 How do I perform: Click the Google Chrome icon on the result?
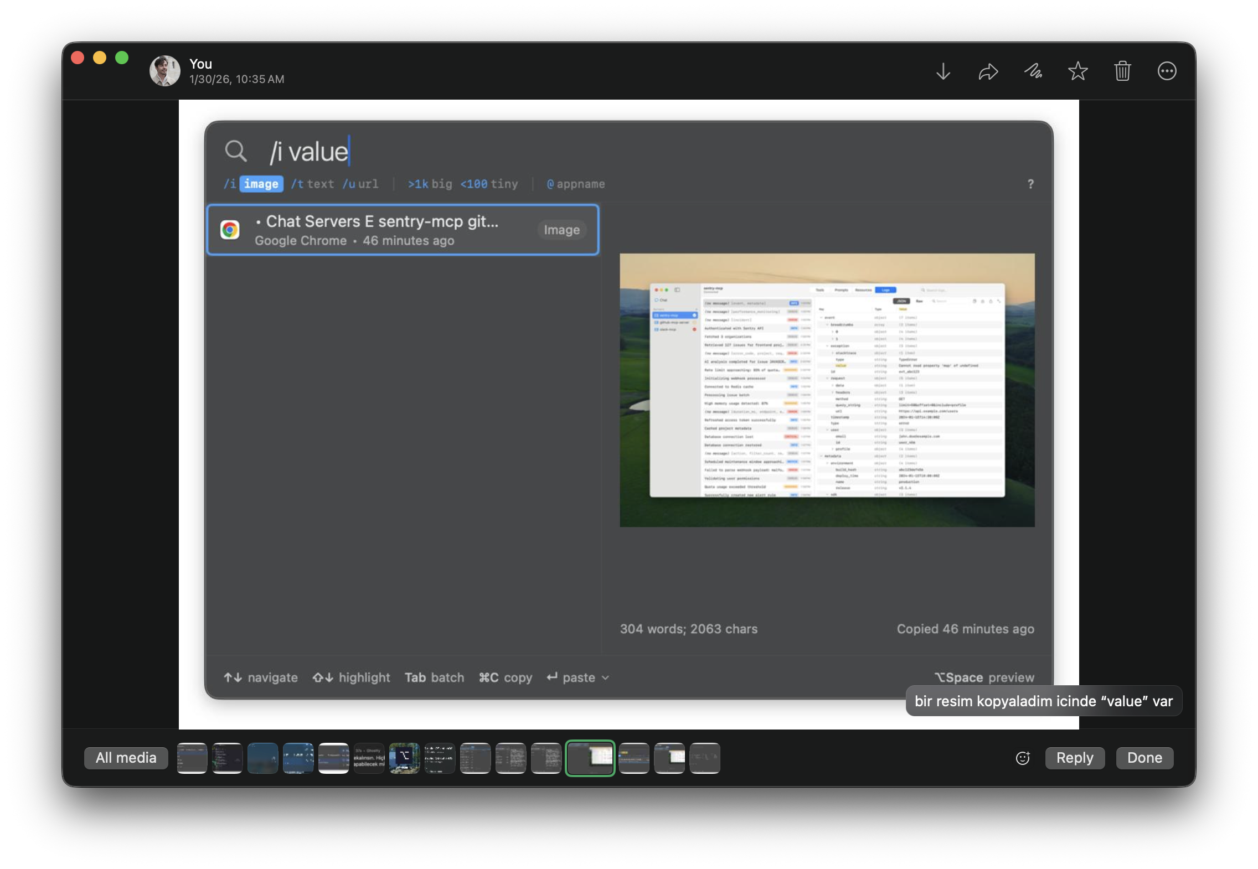click(231, 230)
